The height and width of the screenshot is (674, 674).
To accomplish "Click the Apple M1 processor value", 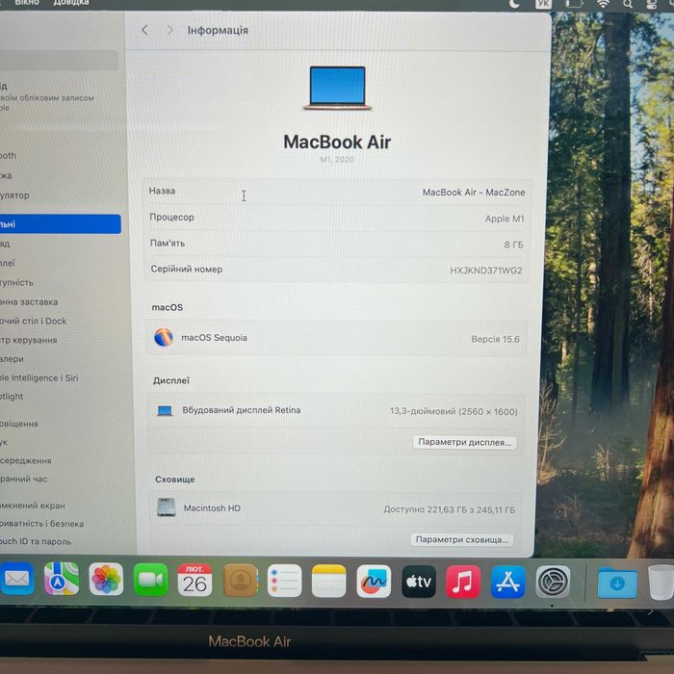I will [x=505, y=219].
